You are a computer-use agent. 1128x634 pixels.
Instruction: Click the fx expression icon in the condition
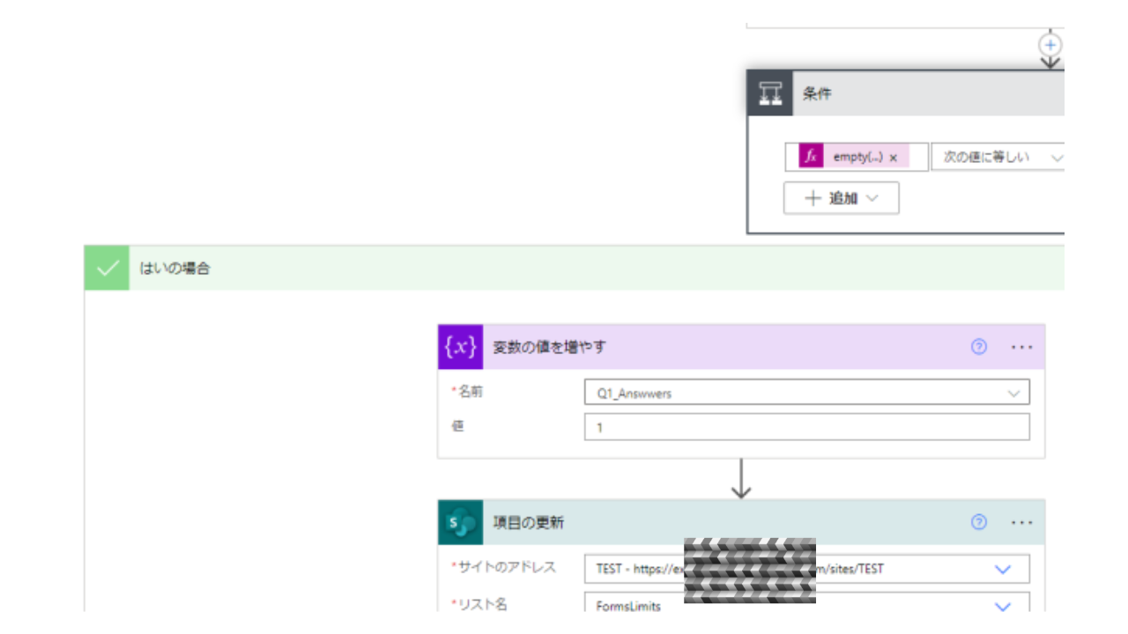(x=811, y=157)
